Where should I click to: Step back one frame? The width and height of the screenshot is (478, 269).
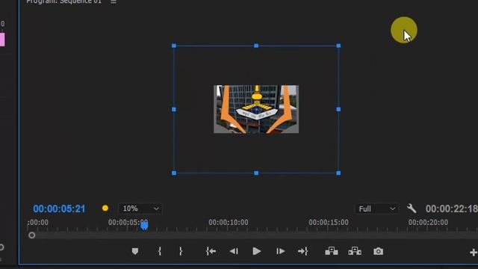coord(234,251)
